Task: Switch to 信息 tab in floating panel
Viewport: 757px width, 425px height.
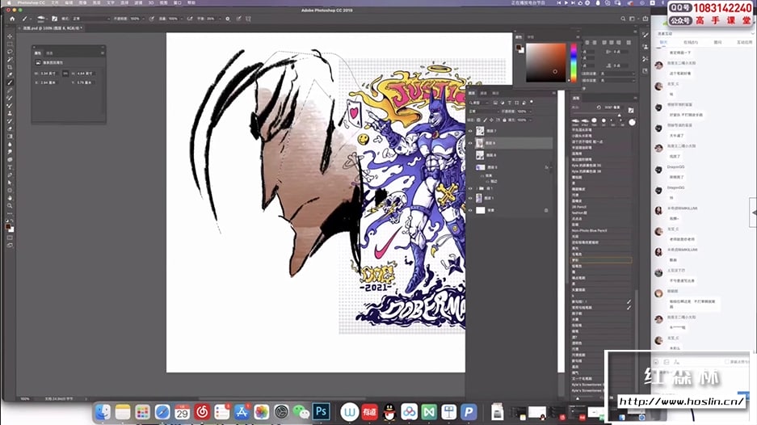Action: tap(49, 53)
